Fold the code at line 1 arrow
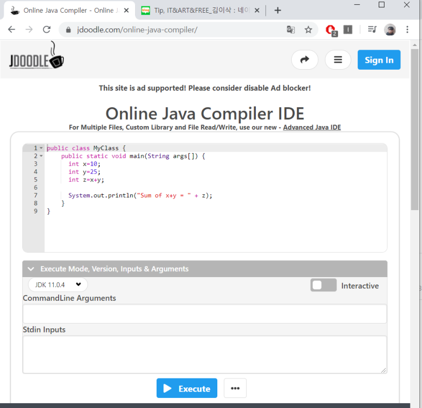 click(x=41, y=148)
